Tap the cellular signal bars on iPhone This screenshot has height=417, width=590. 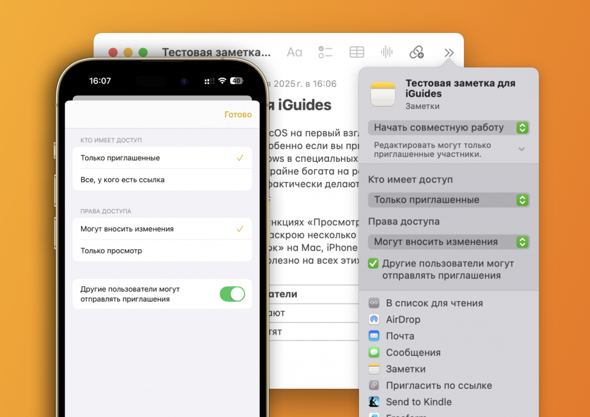tap(209, 81)
